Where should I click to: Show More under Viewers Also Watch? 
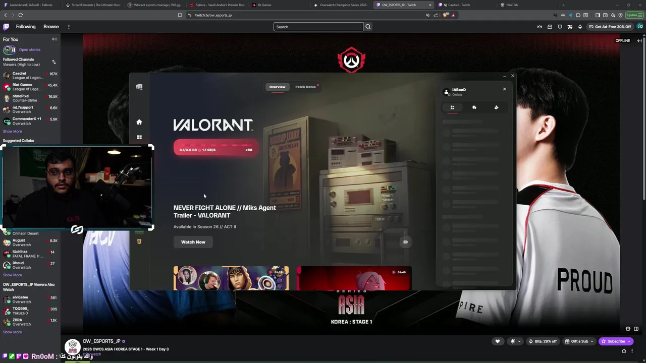[x=13, y=332]
